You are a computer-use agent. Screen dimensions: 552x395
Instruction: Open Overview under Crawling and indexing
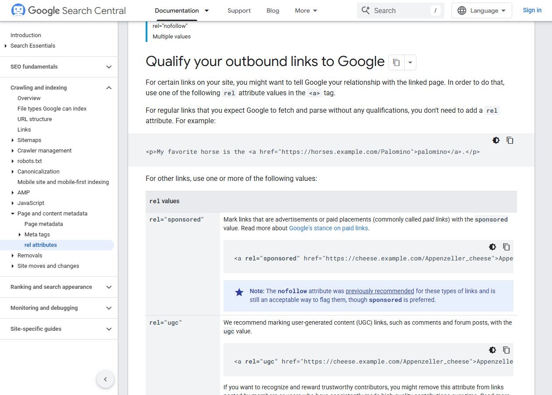[x=29, y=98]
